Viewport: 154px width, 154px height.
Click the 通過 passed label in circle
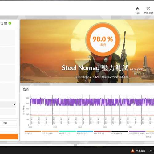pyautogui.click(x=103, y=44)
